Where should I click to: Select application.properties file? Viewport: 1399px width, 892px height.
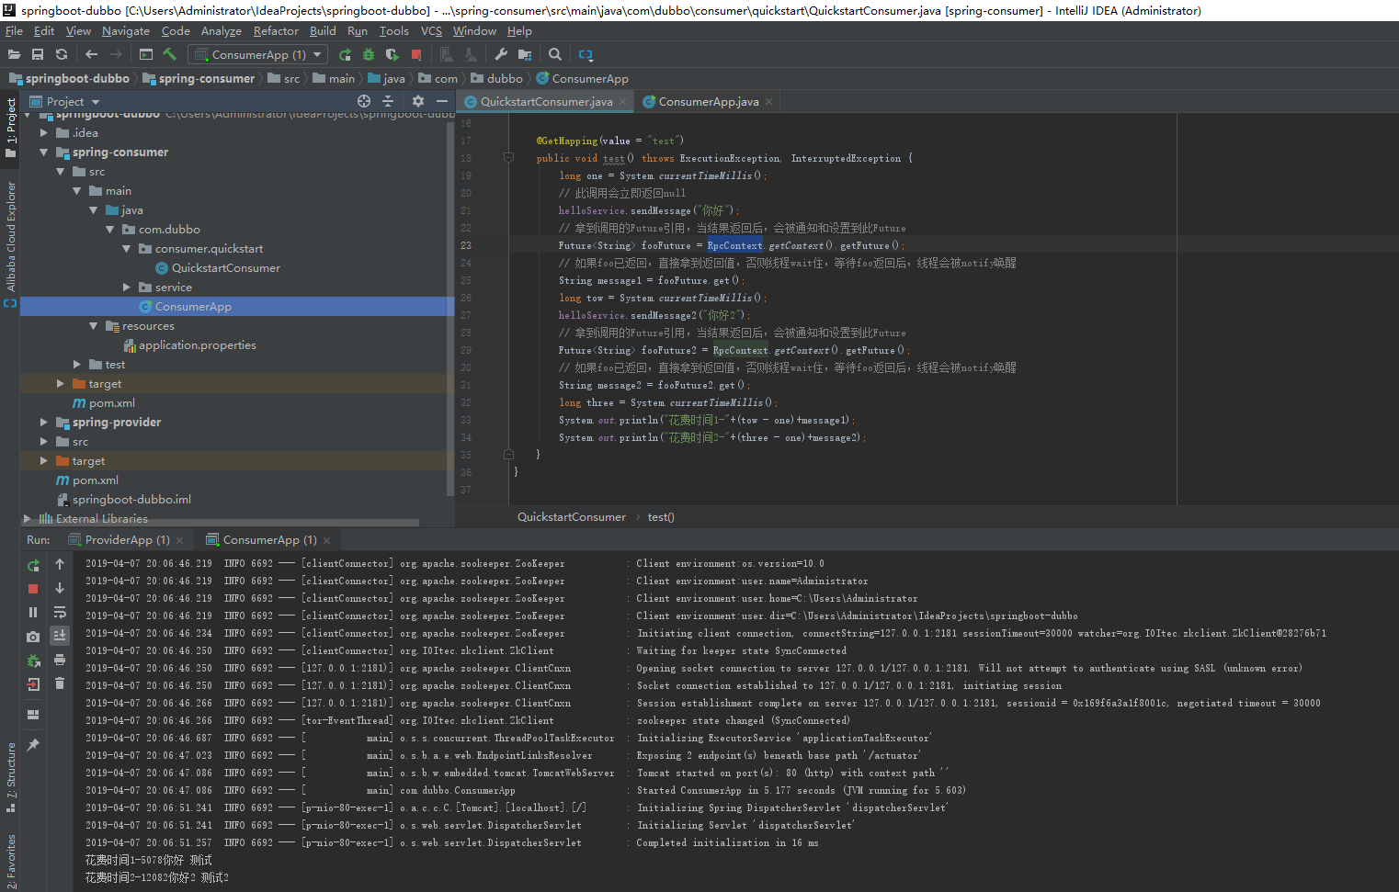click(x=197, y=345)
